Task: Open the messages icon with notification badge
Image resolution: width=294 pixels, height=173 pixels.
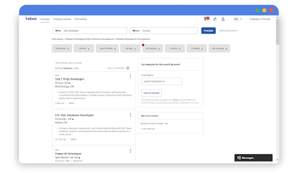Action: click(x=206, y=19)
